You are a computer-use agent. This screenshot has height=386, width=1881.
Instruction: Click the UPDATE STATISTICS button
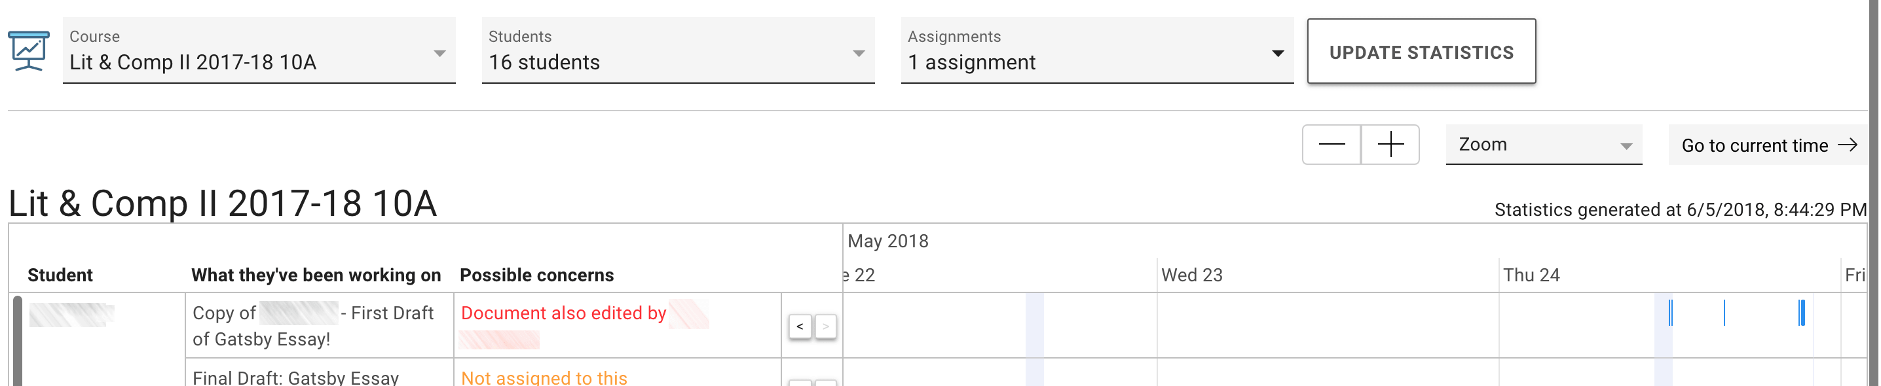pyautogui.click(x=1420, y=52)
